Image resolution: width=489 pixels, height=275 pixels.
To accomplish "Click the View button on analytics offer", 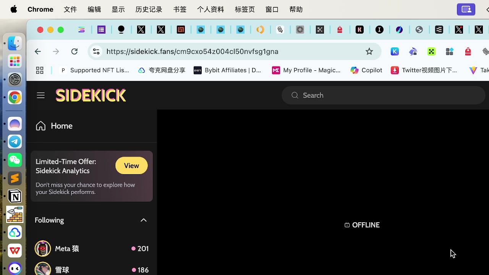I will click(x=131, y=166).
